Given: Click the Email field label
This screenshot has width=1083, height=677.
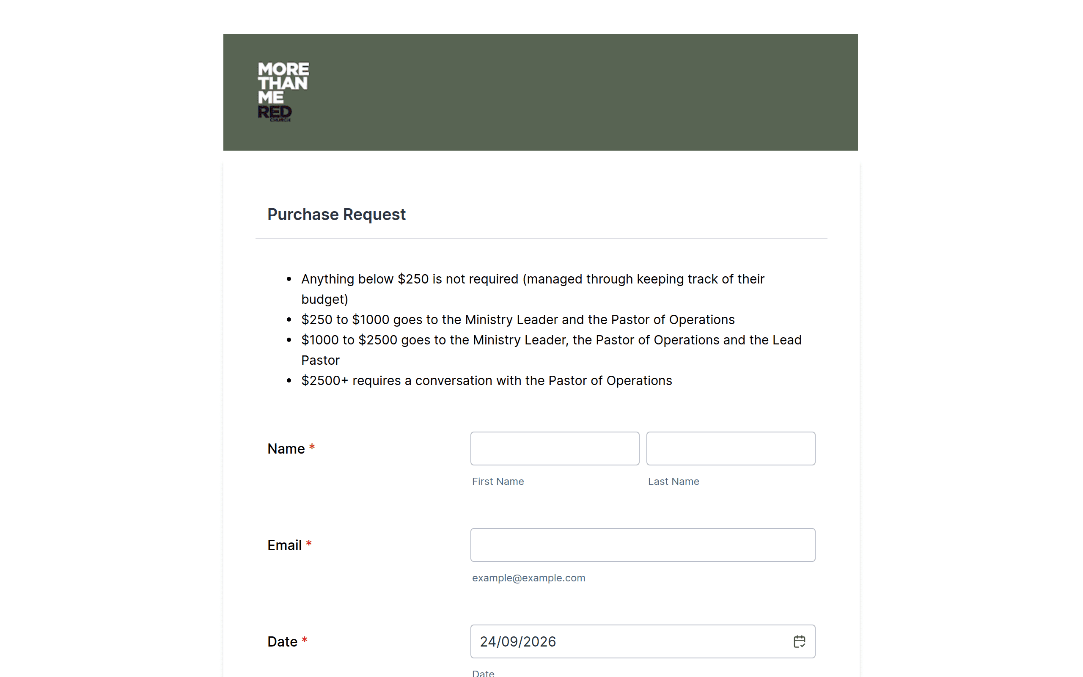Looking at the screenshot, I should click(284, 545).
